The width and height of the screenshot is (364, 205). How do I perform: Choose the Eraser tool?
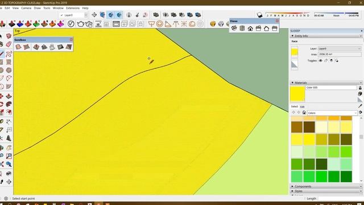click(x=9, y=44)
